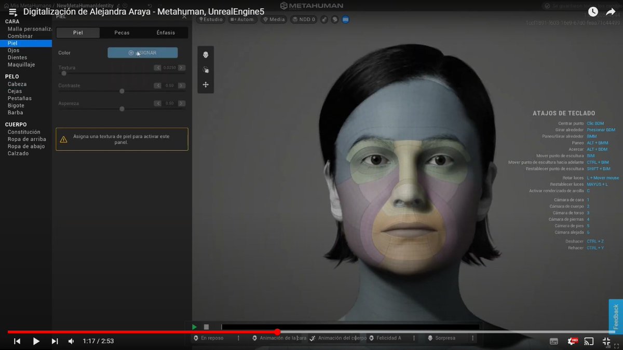The image size is (623, 350).
Task: Select the Felicidad A animation
Action: click(x=389, y=338)
